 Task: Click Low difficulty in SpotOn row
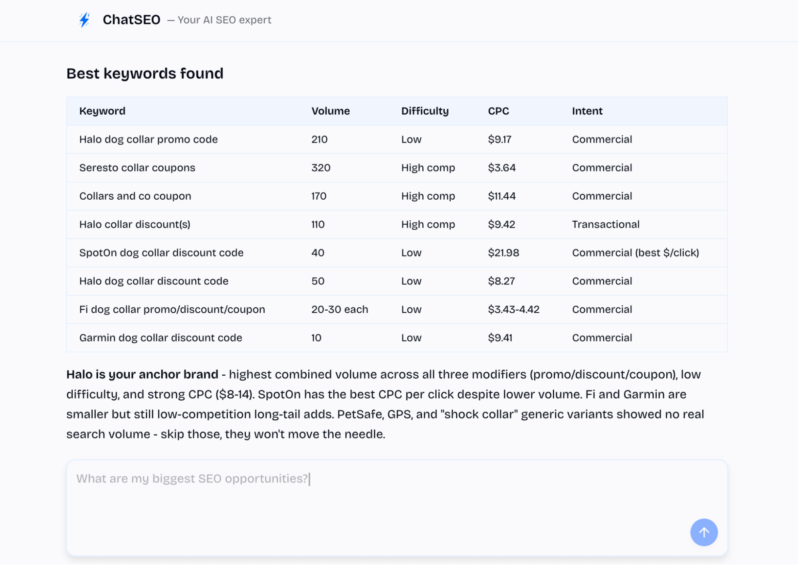click(x=411, y=253)
